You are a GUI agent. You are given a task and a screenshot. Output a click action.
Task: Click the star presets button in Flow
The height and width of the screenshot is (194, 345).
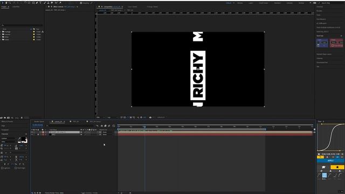(x=337, y=167)
